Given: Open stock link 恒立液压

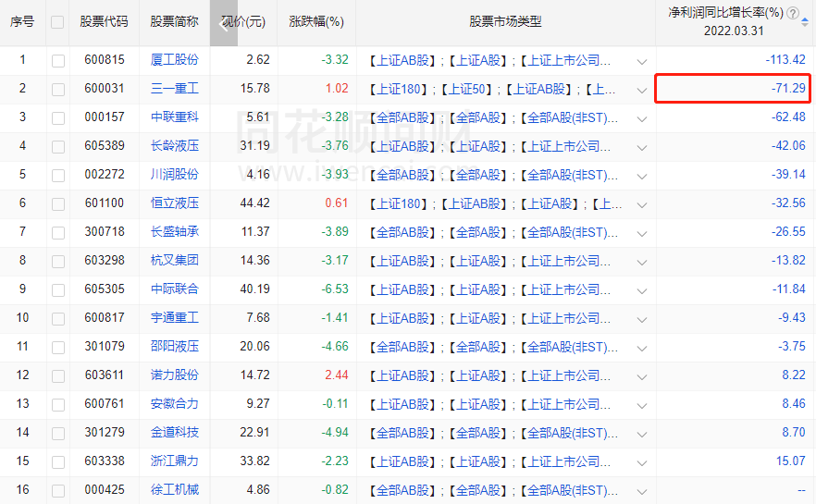Looking at the screenshot, I should click(174, 203).
